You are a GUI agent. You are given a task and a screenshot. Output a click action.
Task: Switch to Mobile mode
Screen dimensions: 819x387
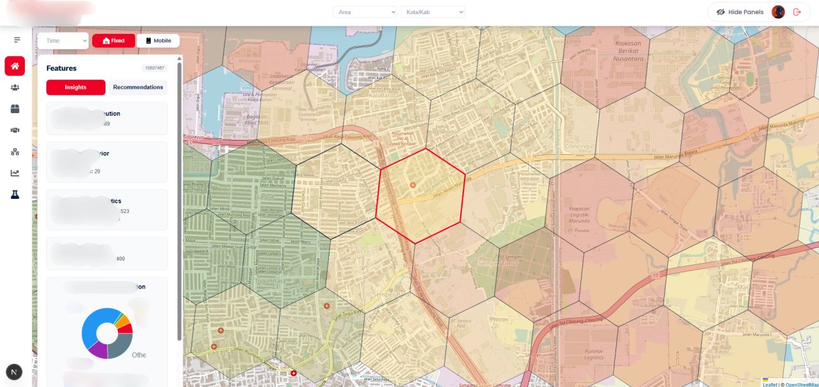coord(158,40)
